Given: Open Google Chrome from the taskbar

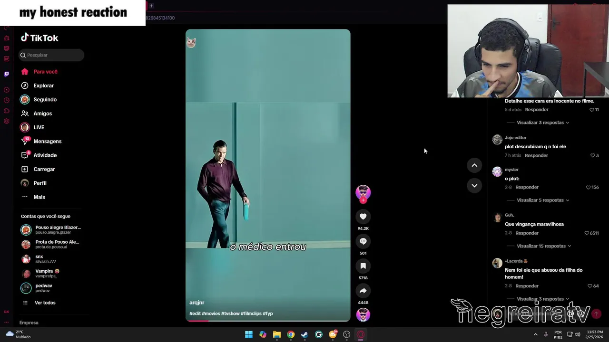Looking at the screenshot, I should 291,334.
